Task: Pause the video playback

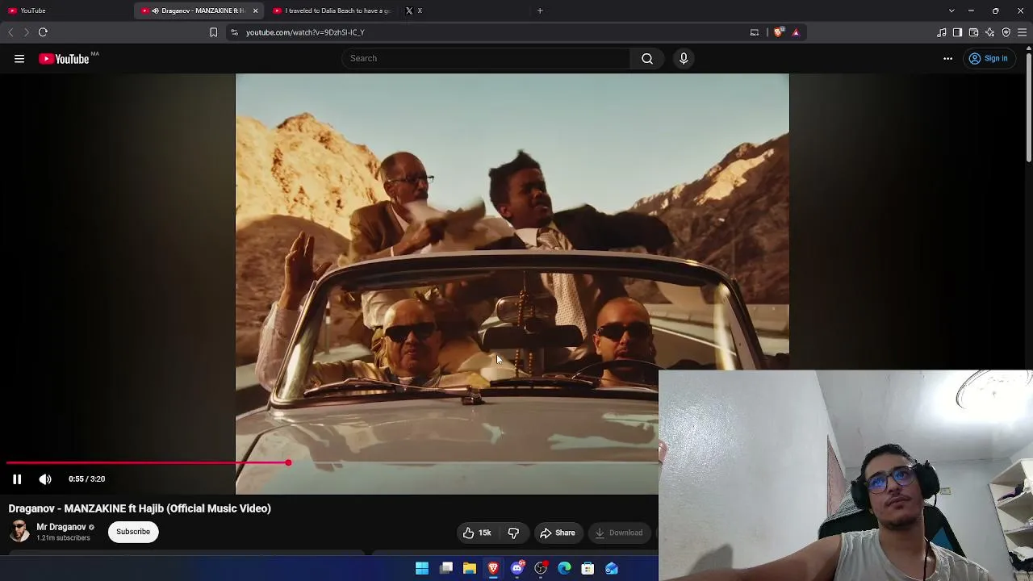Action: 17,479
